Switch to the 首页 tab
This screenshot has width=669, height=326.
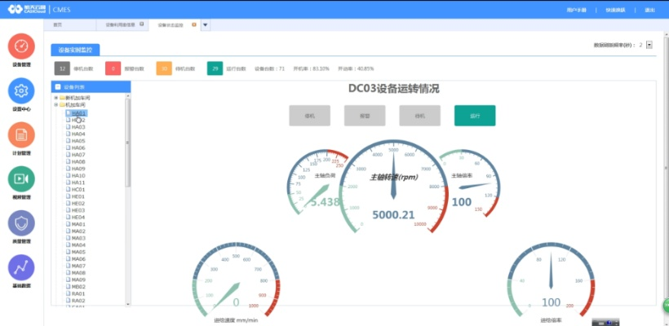(58, 24)
